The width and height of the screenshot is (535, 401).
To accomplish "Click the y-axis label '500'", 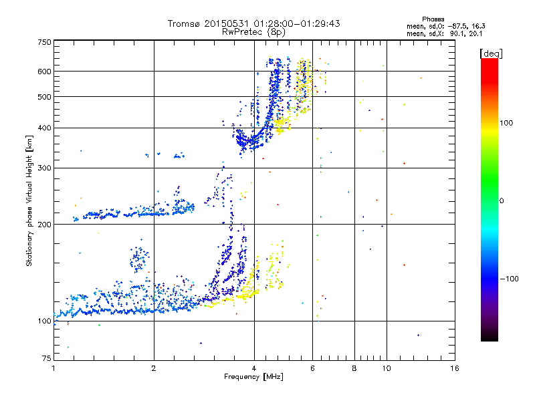I will pyautogui.click(x=44, y=97).
